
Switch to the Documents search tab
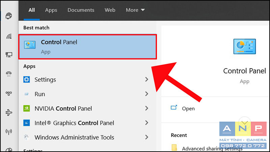tap(81, 10)
